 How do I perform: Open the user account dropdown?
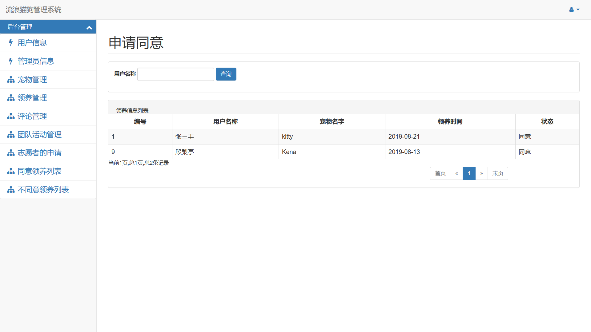(x=574, y=10)
